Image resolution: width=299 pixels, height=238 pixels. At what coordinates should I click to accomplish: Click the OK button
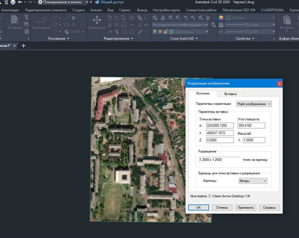click(199, 208)
